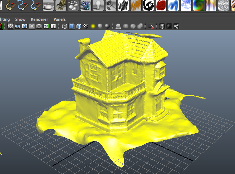Open the Panels menu
Image resolution: width=235 pixels, height=174 pixels.
[x=59, y=19]
